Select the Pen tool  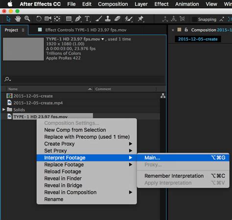78,19
